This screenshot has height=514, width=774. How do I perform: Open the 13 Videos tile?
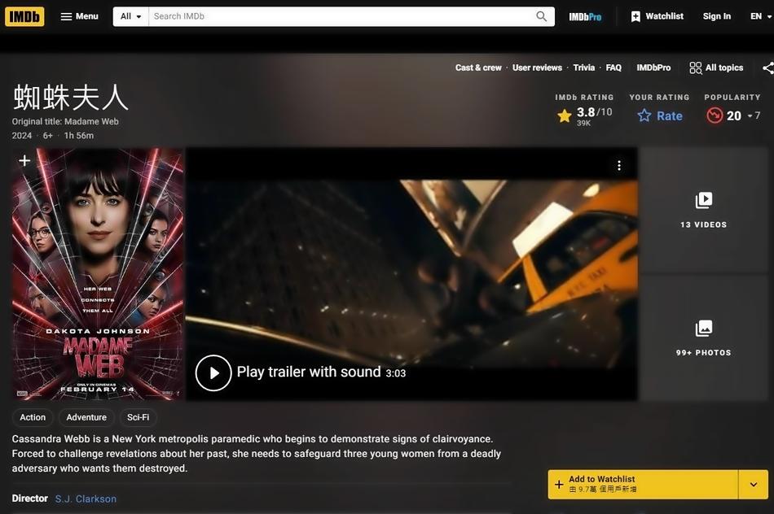click(703, 210)
